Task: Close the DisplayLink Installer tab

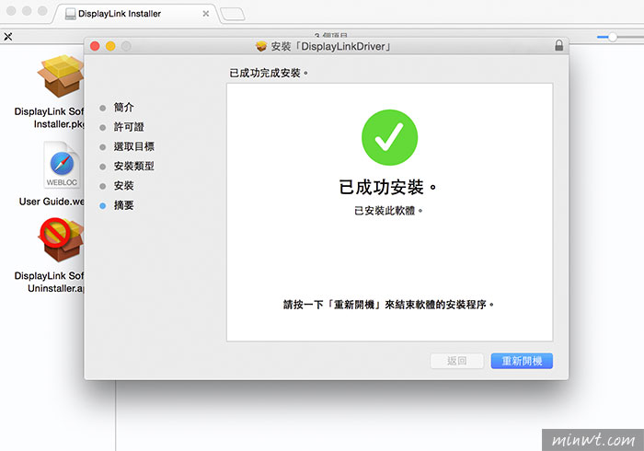Action: tap(206, 14)
